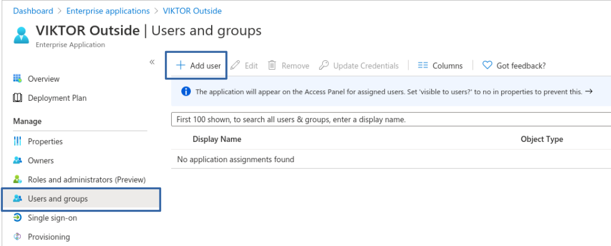Click the blue info icon in banner

(186, 92)
